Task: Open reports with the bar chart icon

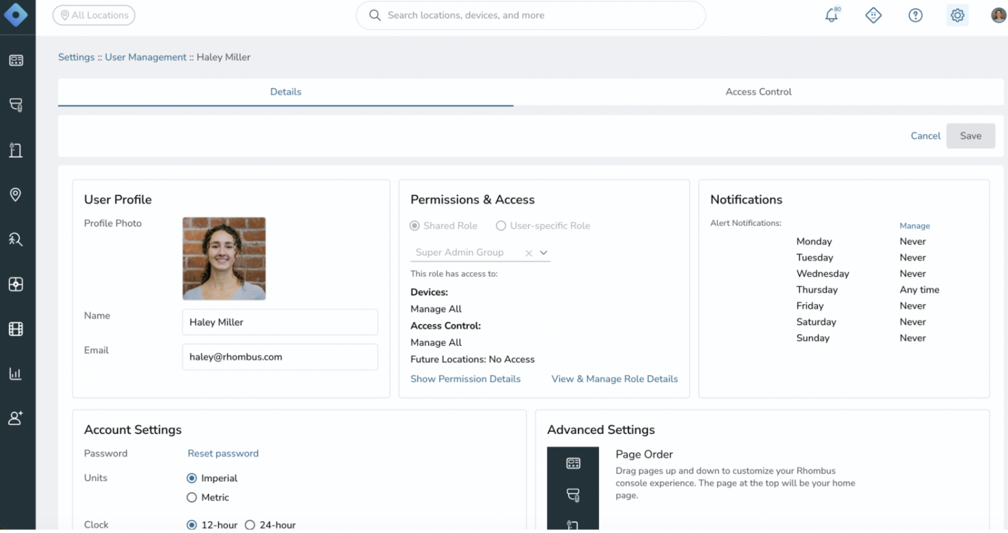Action: (x=16, y=373)
